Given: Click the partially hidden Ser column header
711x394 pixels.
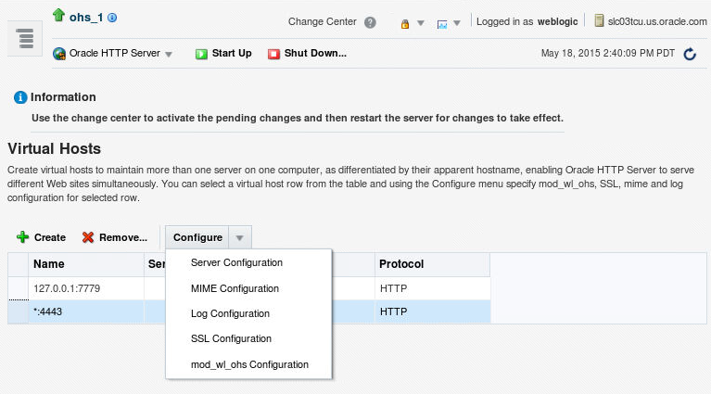Looking at the screenshot, I should point(156,264).
